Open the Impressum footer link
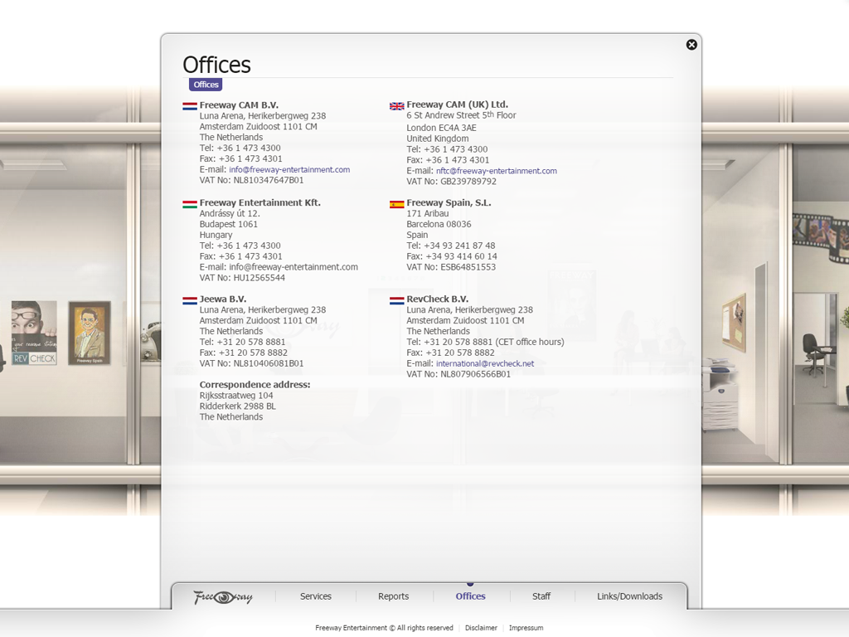 click(526, 628)
